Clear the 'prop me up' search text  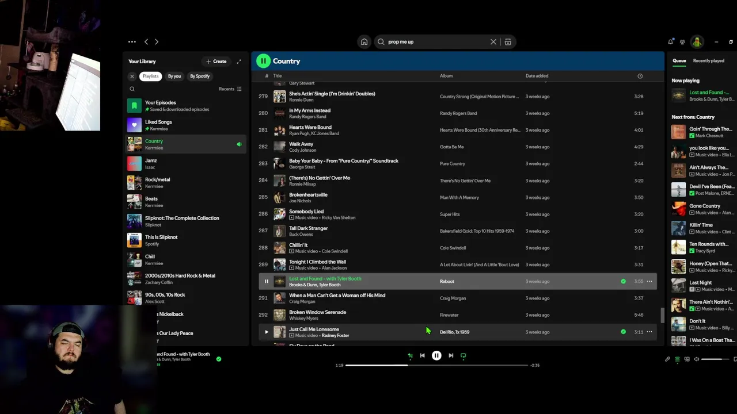click(493, 41)
